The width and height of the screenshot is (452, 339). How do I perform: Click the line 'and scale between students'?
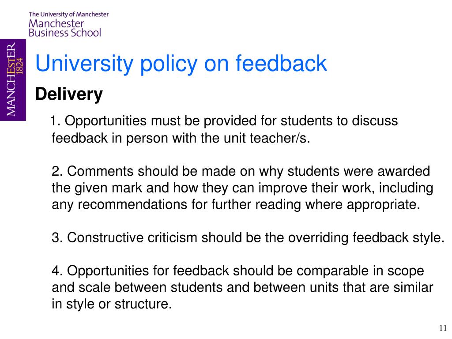click(242, 287)
